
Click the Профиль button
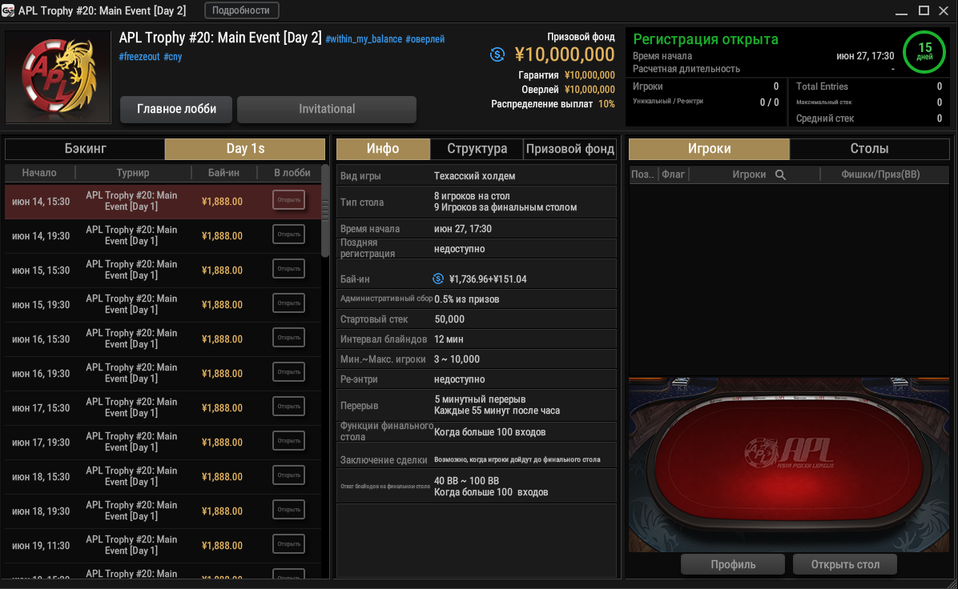click(733, 564)
